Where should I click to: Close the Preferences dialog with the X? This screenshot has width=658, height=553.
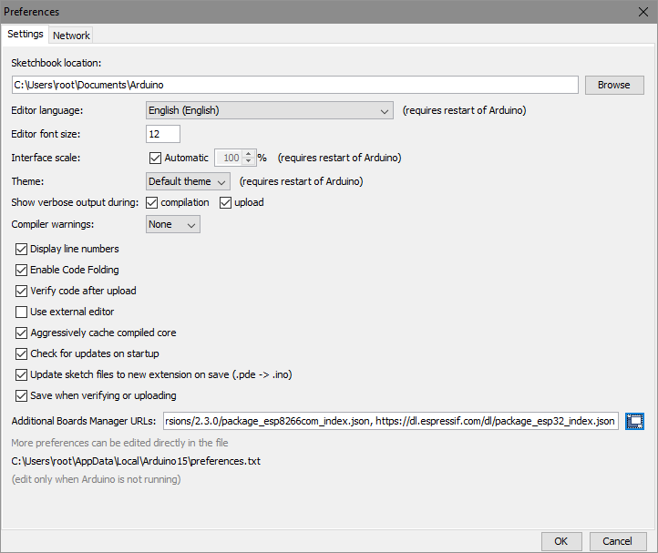click(643, 12)
